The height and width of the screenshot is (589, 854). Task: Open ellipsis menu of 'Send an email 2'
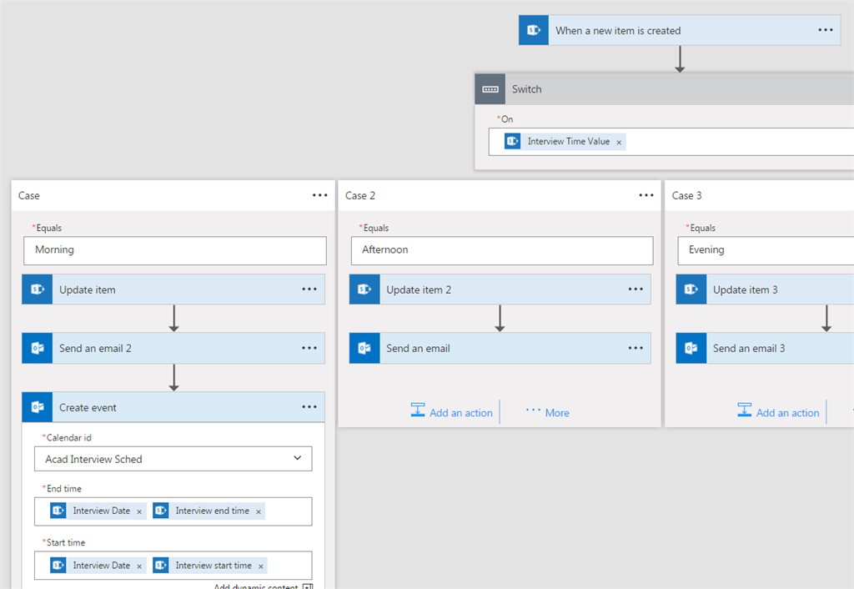[309, 348]
